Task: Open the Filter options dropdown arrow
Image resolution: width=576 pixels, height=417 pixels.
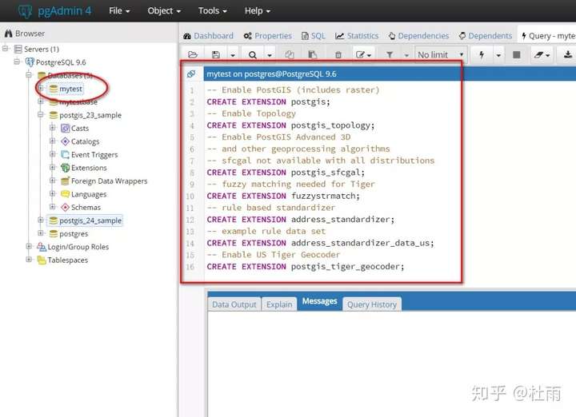Action: [x=406, y=55]
